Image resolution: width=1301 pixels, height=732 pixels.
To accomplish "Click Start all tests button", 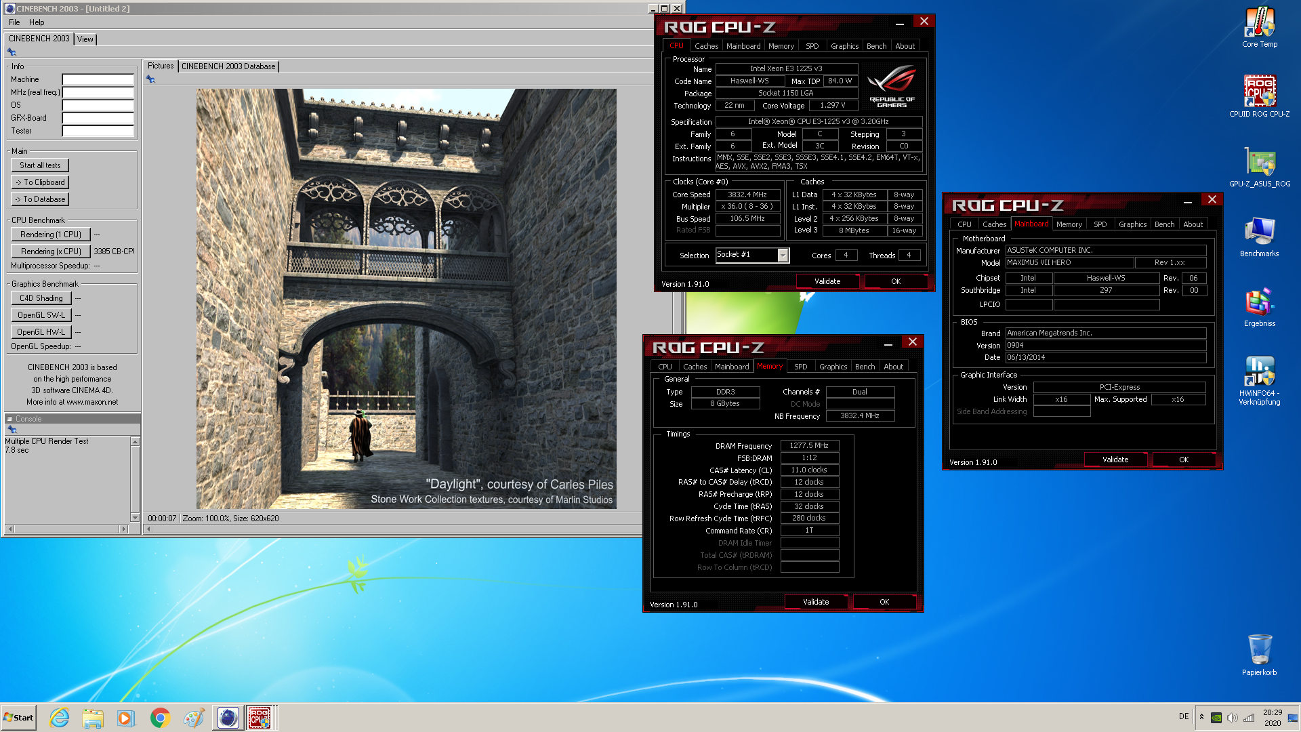I will (40, 165).
